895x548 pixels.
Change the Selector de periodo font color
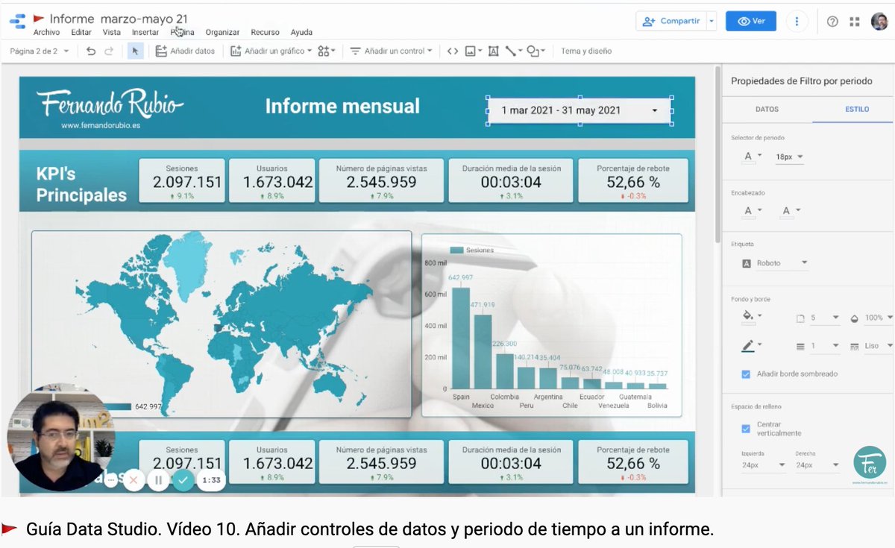(752, 157)
